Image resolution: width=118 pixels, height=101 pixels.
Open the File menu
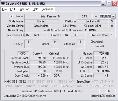coord(4,9)
